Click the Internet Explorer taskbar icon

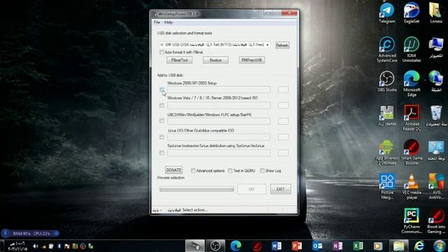click(x=419, y=246)
